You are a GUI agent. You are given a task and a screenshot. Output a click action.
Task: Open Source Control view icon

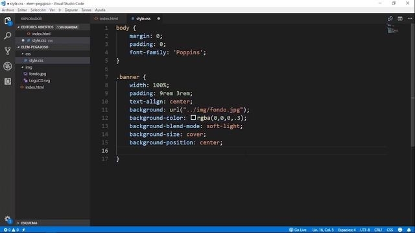(8, 50)
